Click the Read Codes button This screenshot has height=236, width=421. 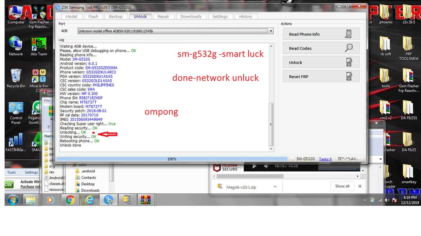321,48
